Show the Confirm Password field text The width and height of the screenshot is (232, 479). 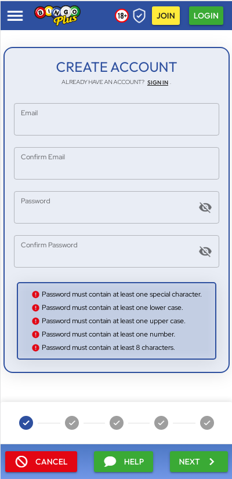coord(205,251)
